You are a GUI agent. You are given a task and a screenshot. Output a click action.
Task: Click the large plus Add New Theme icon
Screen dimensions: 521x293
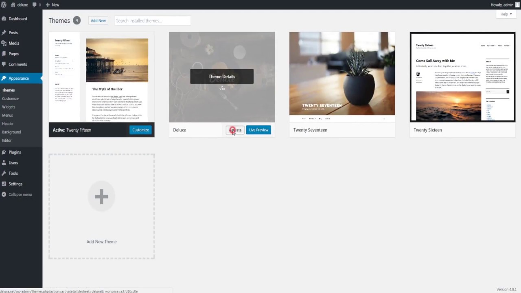coord(101,197)
